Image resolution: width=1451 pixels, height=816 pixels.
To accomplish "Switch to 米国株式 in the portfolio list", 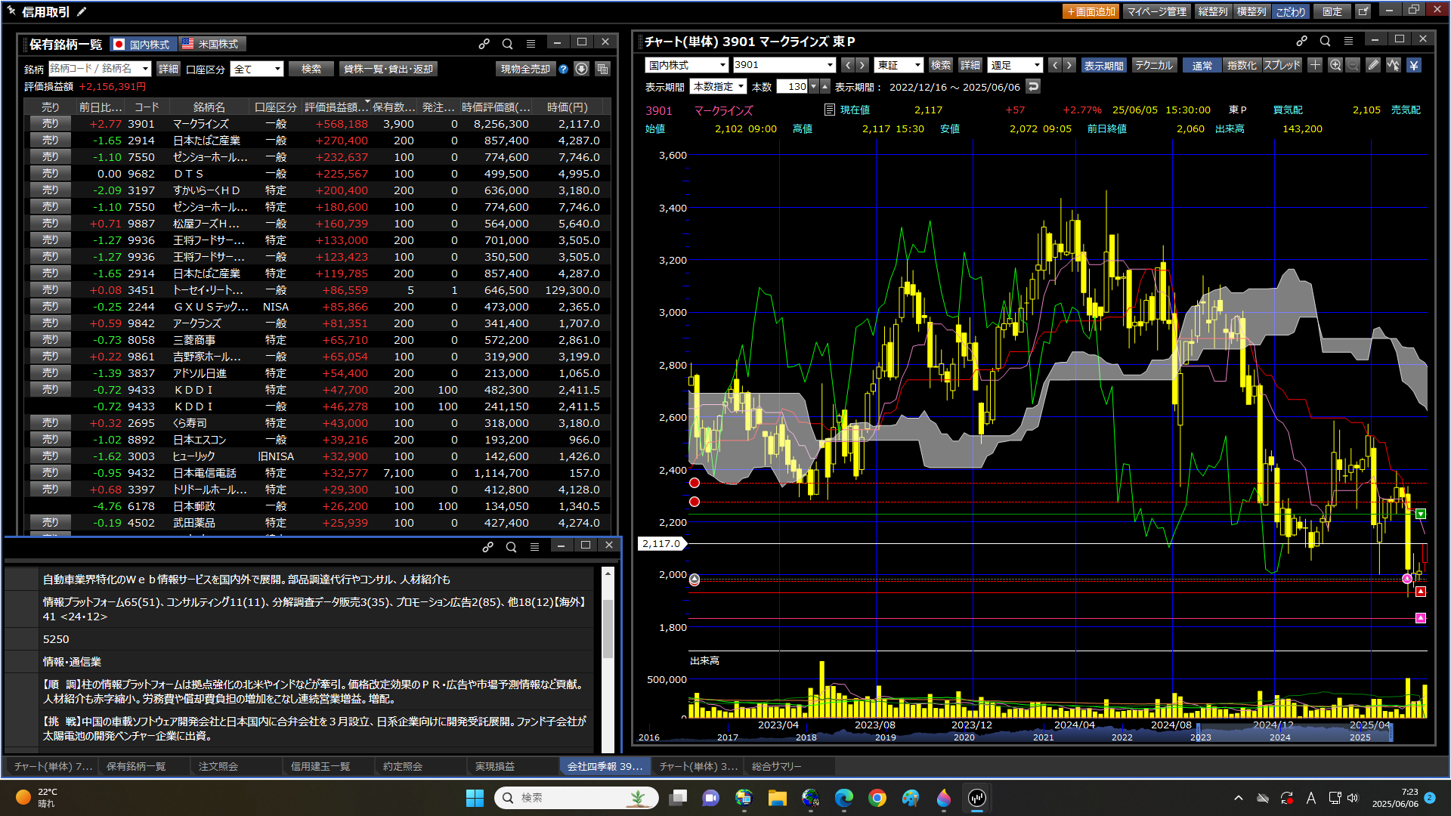I will click(212, 45).
